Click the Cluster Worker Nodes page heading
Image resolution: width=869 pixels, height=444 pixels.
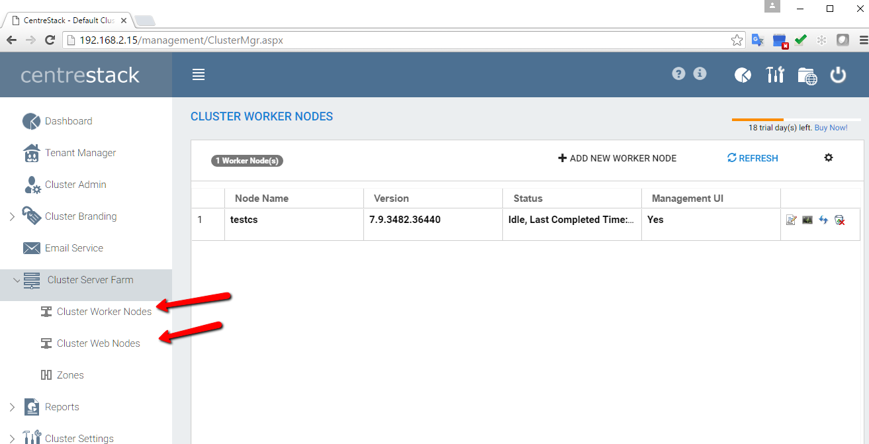tap(262, 117)
